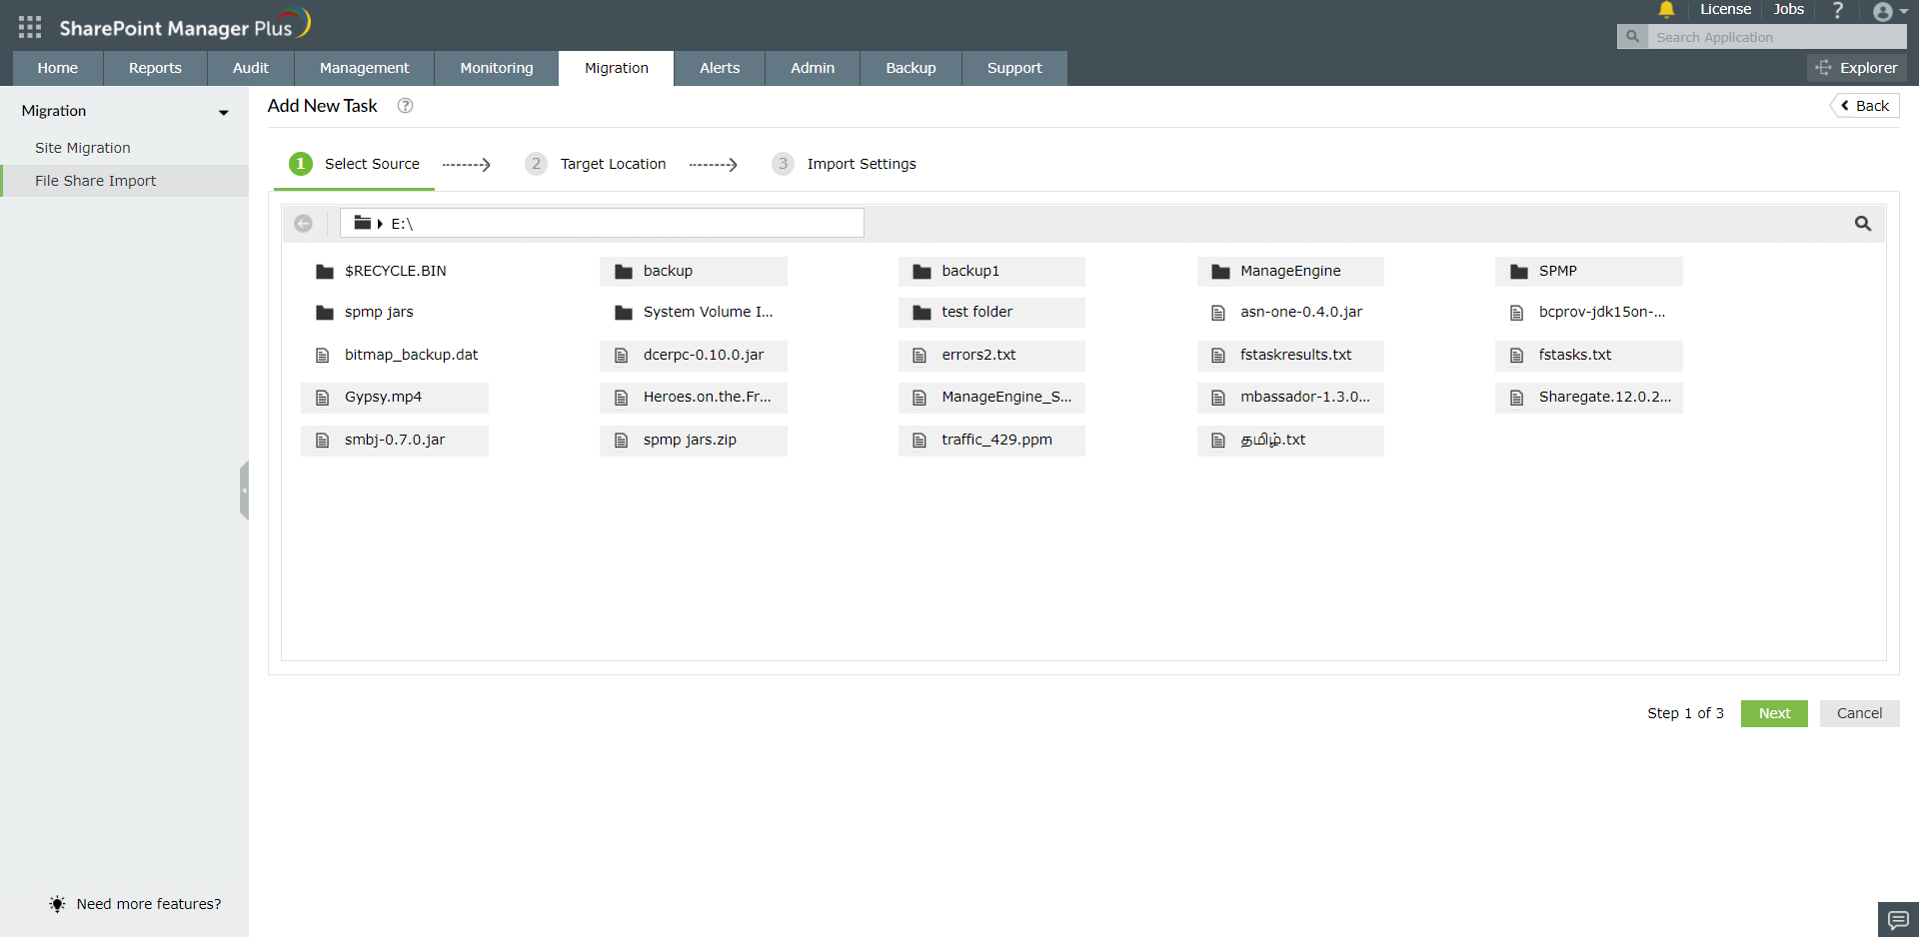Open the Management tab
The height and width of the screenshot is (937, 1919).
coord(365,68)
